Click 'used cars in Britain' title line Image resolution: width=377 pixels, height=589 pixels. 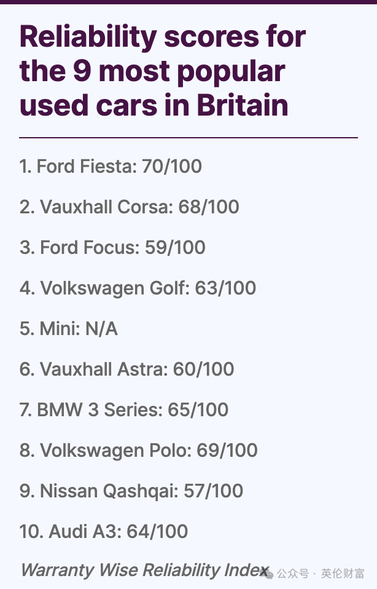[x=154, y=105]
